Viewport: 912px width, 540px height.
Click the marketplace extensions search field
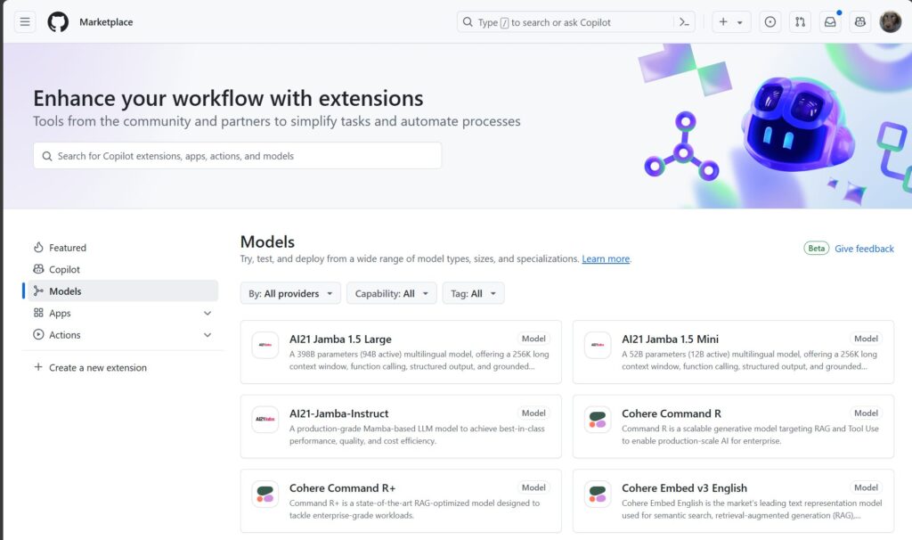point(238,156)
